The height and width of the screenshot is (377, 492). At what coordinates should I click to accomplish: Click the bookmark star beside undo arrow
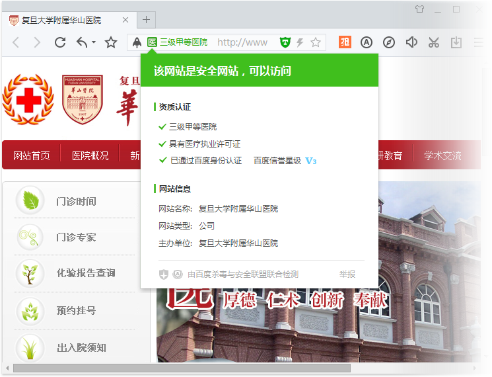(x=111, y=42)
